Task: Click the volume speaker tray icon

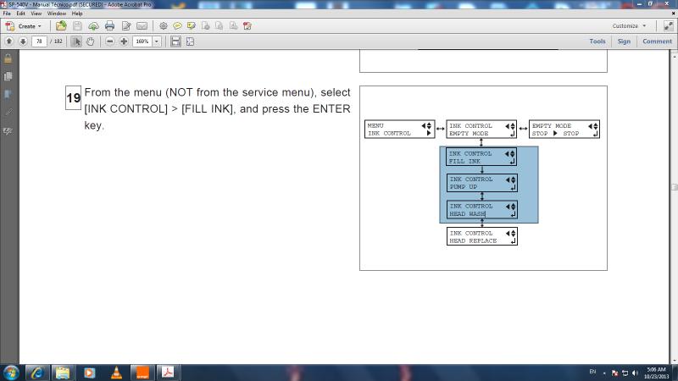Action: coord(635,373)
